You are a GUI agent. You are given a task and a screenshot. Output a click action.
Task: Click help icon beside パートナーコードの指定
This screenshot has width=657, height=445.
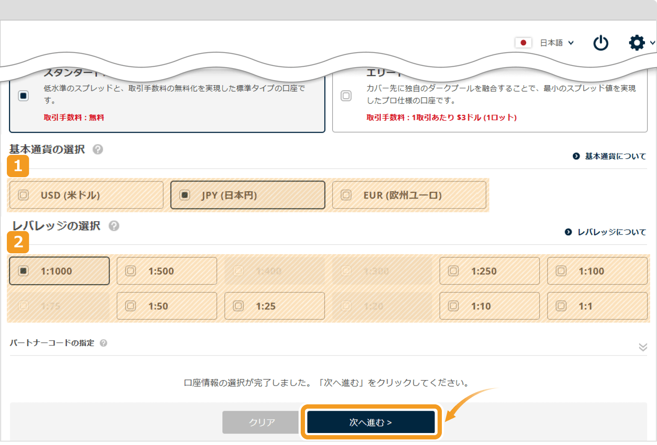104,343
